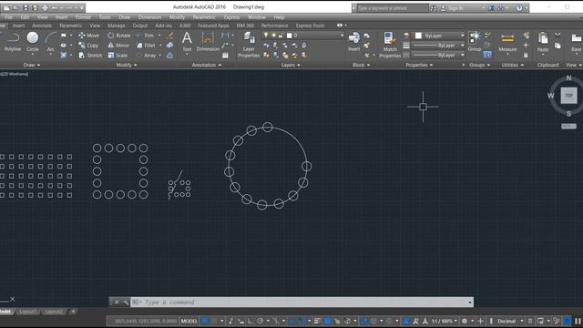Click the Plot printer icon in quick access toolbar

[45, 7]
